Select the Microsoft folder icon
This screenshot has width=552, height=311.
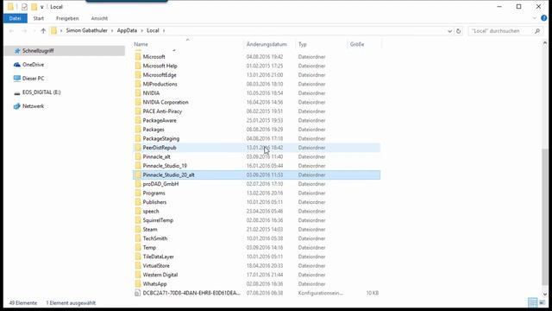pyautogui.click(x=138, y=57)
